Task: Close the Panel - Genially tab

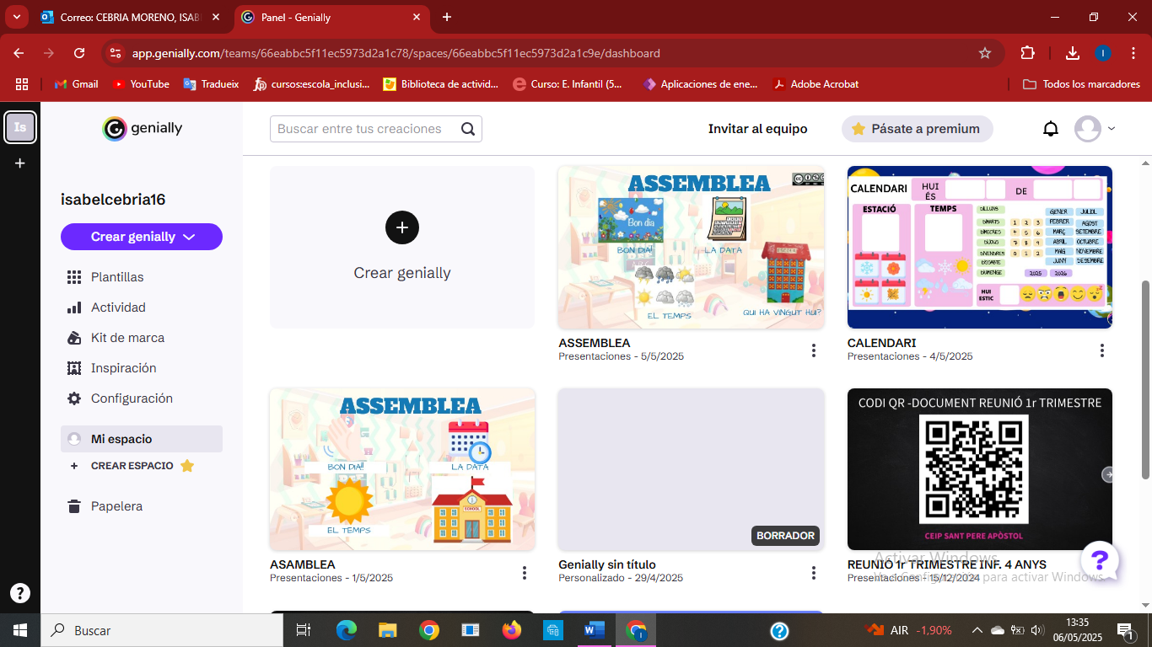Action: pyautogui.click(x=417, y=17)
